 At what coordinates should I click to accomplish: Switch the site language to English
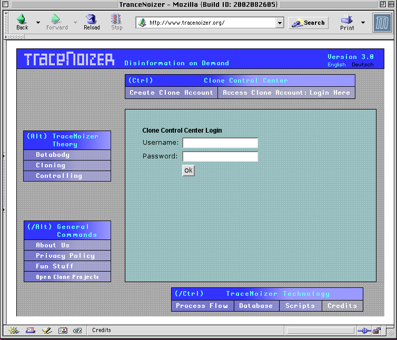point(336,65)
